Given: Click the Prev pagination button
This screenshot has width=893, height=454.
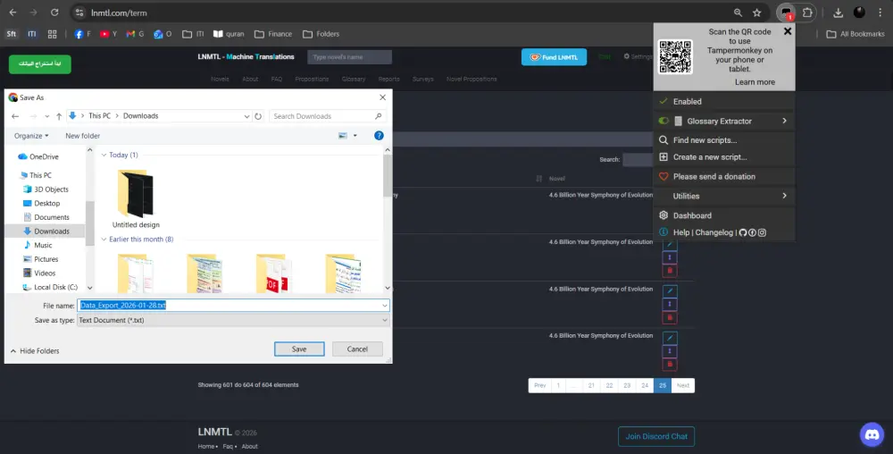Looking at the screenshot, I should (540, 386).
